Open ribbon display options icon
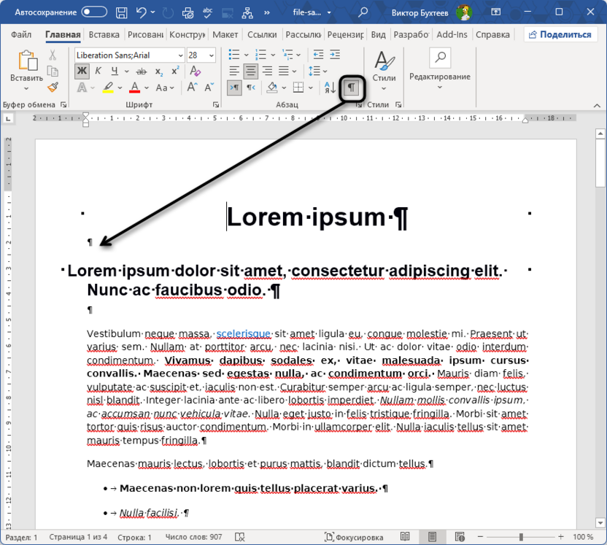The width and height of the screenshot is (607, 545). 495,12
